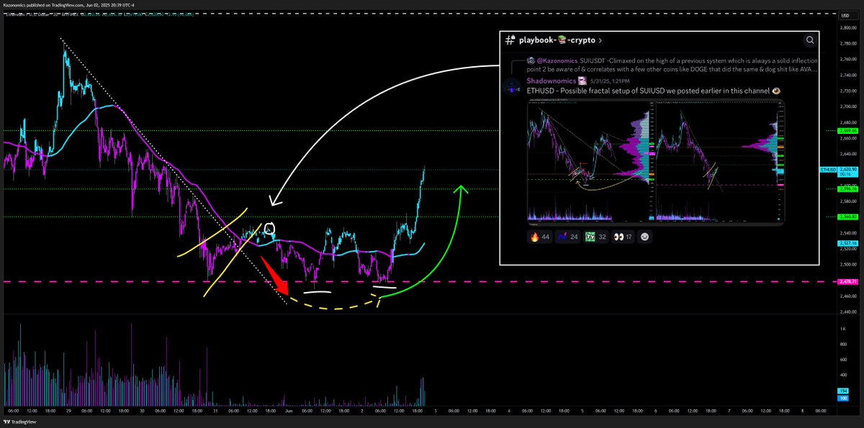Image resolution: width=864 pixels, height=428 pixels.
Task: Click the 2,700.00 price axis label
Action: pyautogui.click(x=847, y=106)
